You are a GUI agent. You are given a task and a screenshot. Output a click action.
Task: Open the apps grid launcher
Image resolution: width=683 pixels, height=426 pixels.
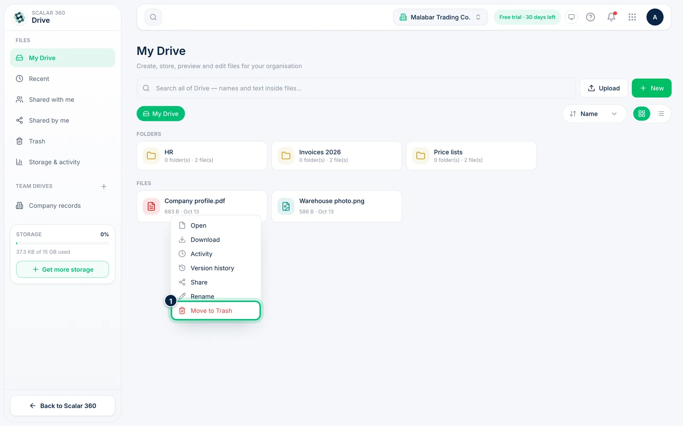pyautogui.click(x=632, y=17)
